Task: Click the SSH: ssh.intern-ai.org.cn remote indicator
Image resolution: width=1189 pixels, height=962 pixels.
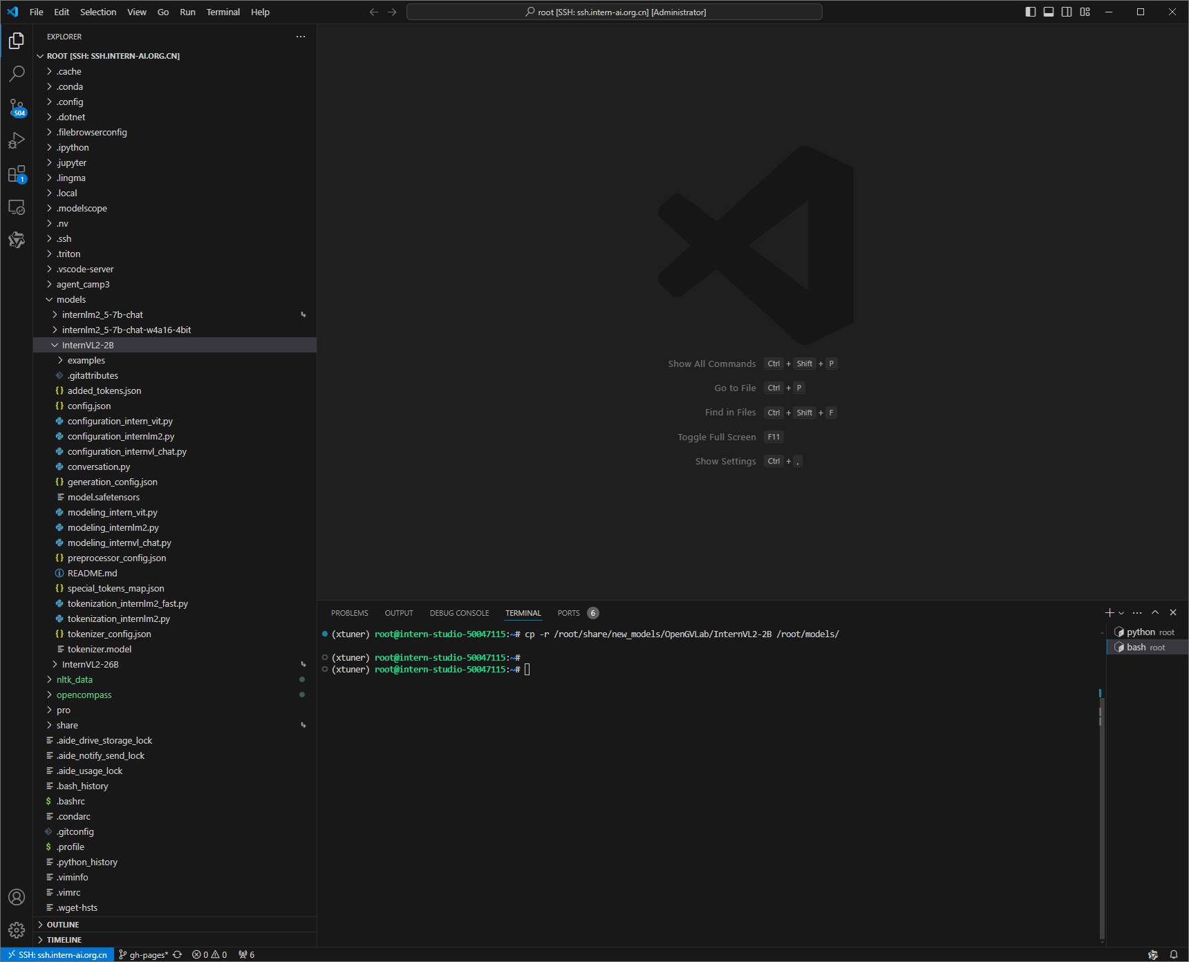Action: (57, 954)
